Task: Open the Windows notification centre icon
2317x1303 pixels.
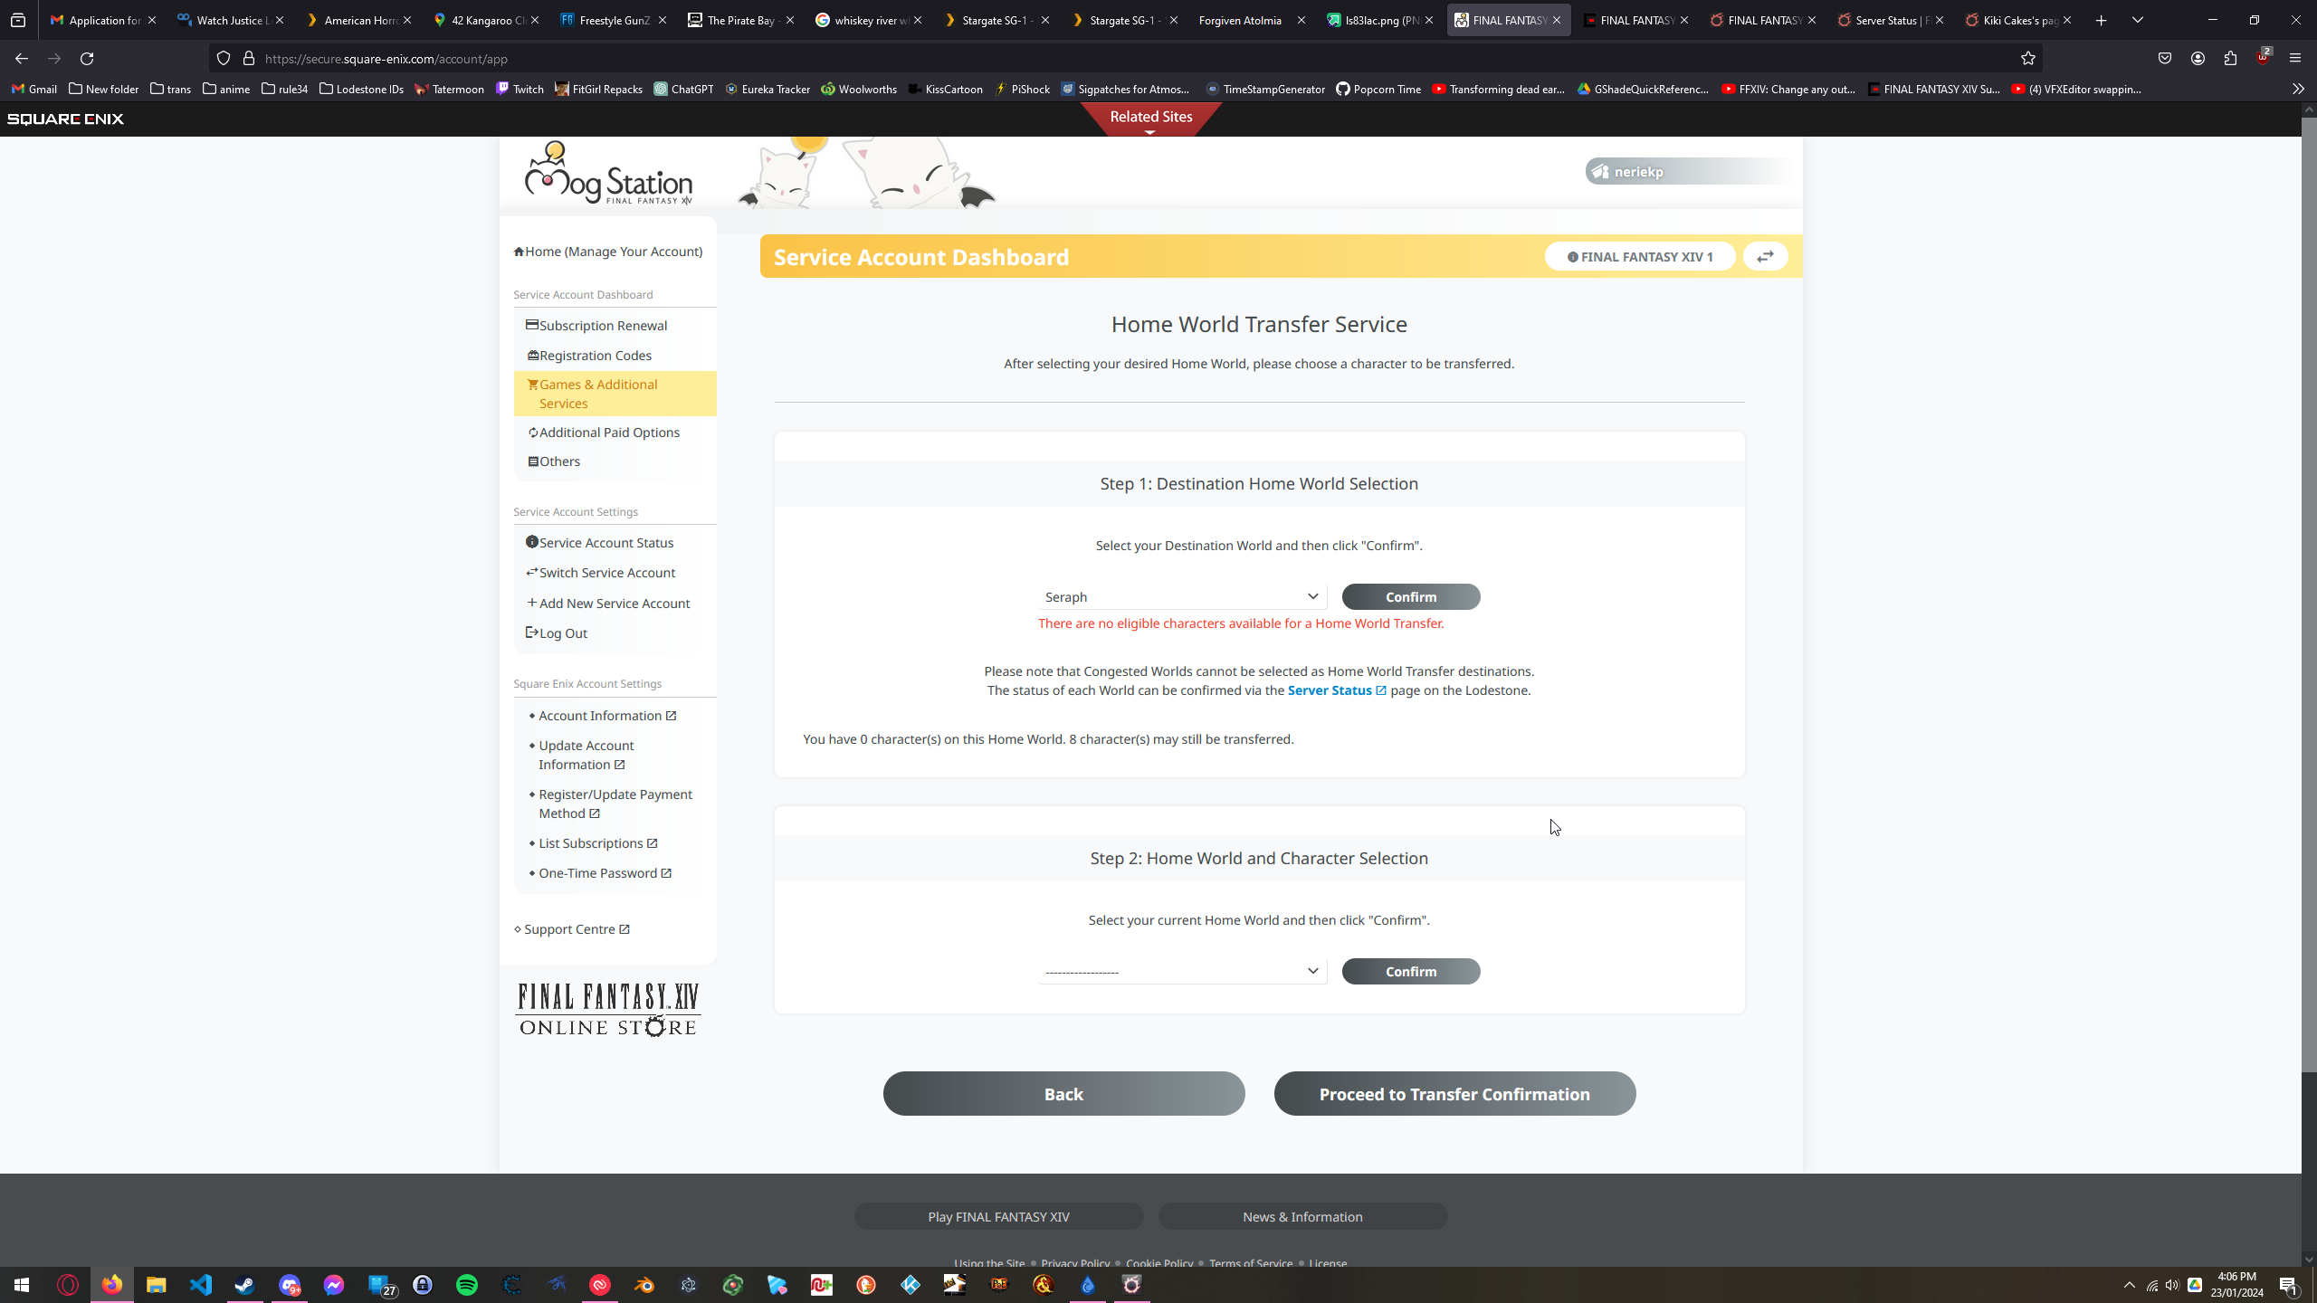Action: pos(2289,1285)
